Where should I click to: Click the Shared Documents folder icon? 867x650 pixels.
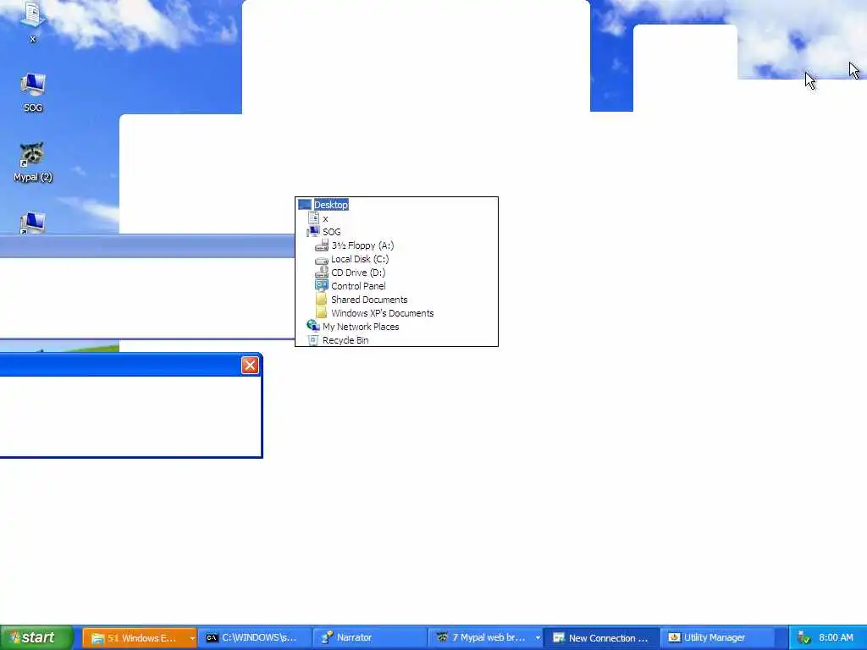pyautogui.click(x=322, y=299)
